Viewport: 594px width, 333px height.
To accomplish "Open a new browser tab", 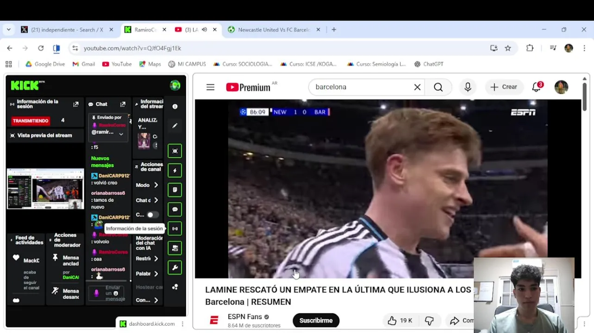I will (334, 30).
